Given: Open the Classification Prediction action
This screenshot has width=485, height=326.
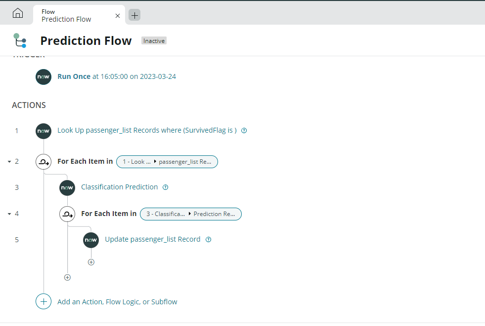Looking at the screenshot, I should pos(119,187).
